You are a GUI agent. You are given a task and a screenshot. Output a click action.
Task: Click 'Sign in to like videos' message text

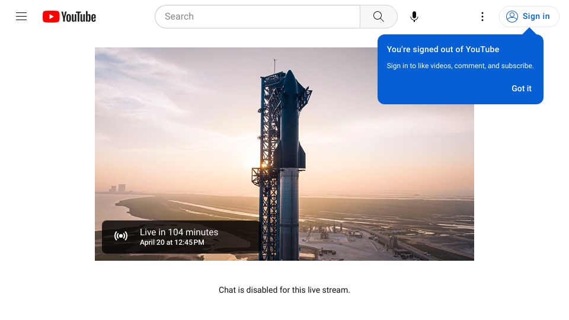coord(460,66)
